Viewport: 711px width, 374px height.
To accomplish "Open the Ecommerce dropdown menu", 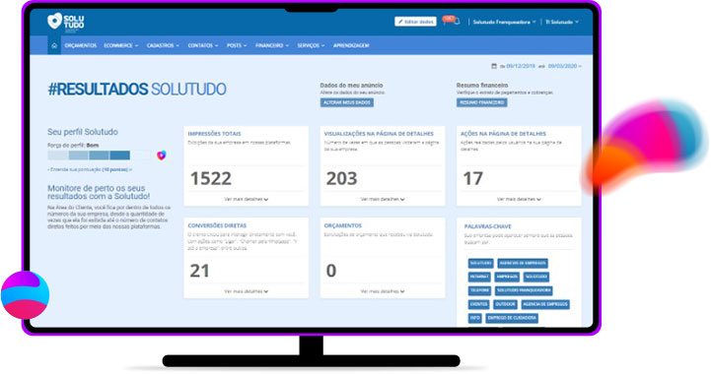I will (120, 45).
